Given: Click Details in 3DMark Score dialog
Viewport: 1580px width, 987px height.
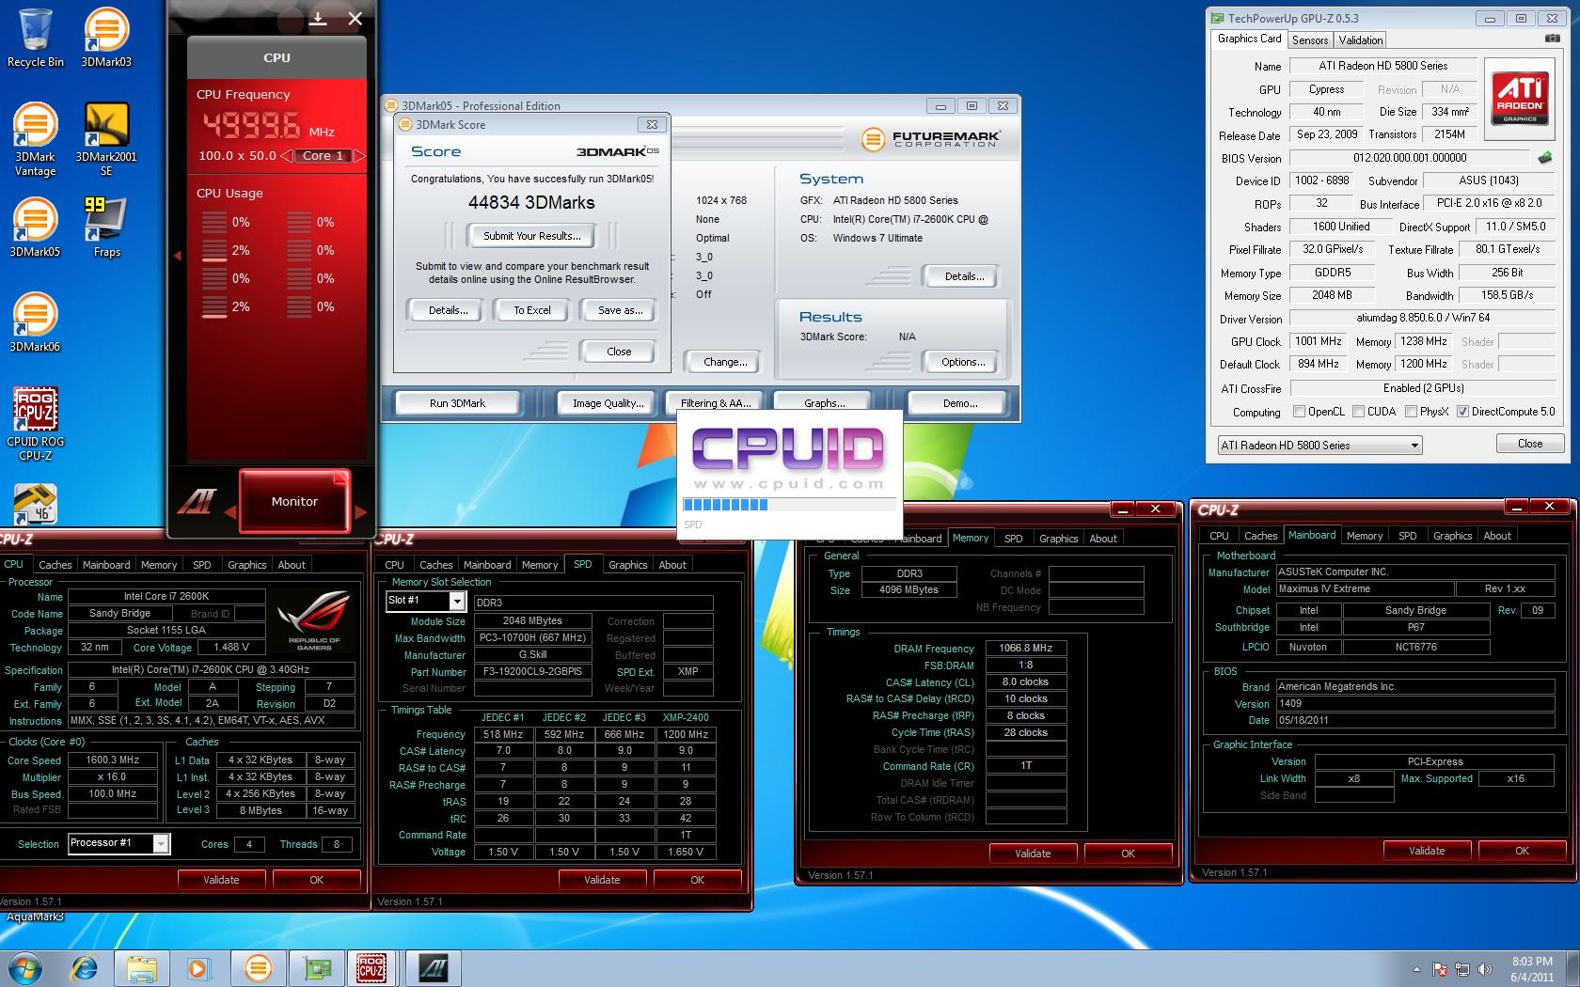Looking at the screenshot, I should coord(448,310).
